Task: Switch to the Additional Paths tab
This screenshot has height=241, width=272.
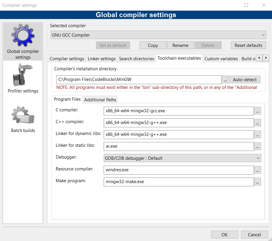Action: [100, 100]
